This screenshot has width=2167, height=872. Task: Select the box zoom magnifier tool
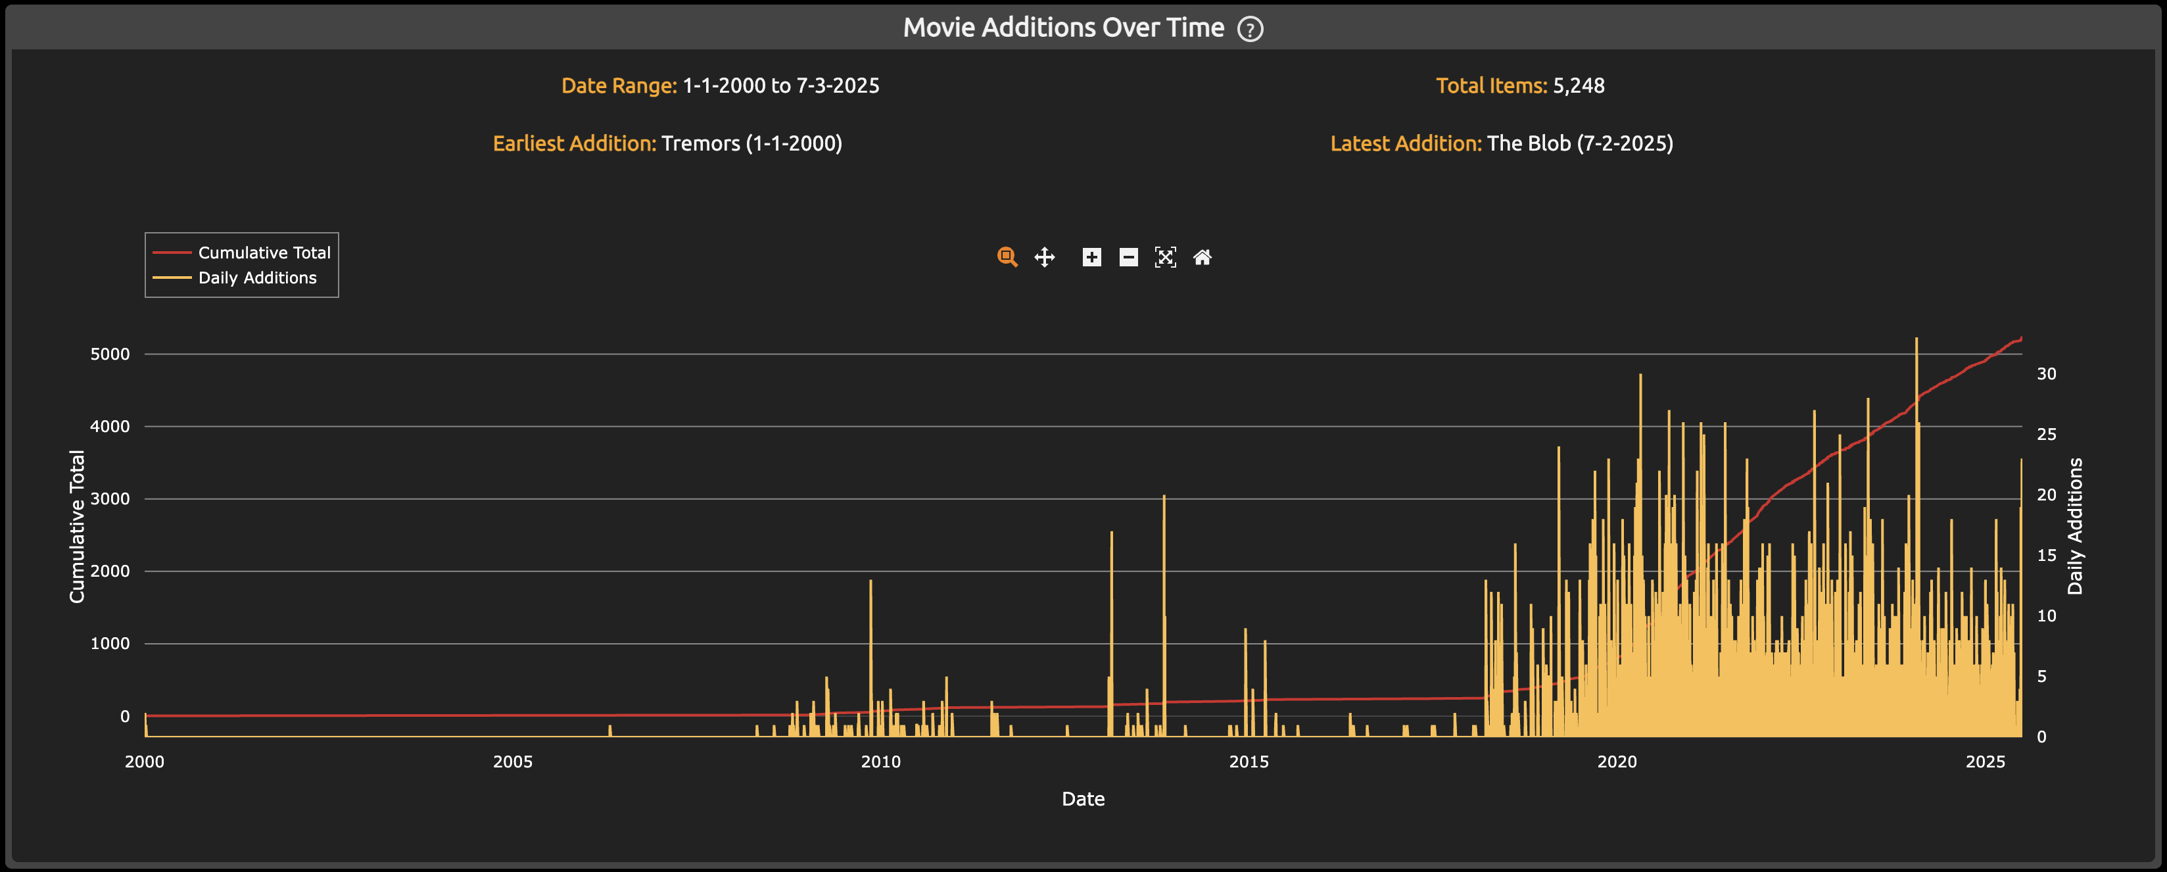[1007, 256]
